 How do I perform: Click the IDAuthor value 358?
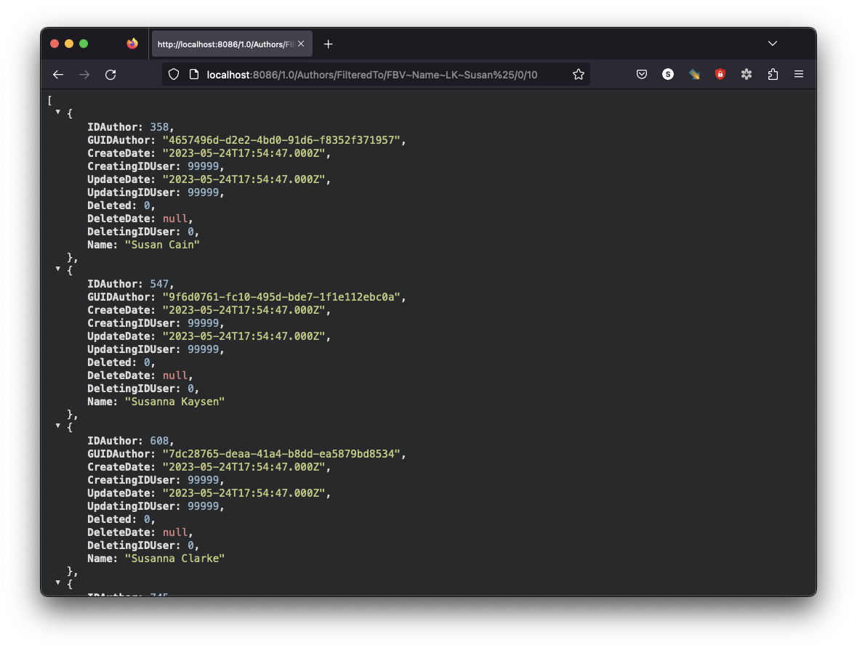point(159,127)
